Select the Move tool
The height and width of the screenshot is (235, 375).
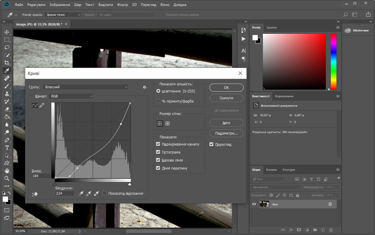point(7,32)
